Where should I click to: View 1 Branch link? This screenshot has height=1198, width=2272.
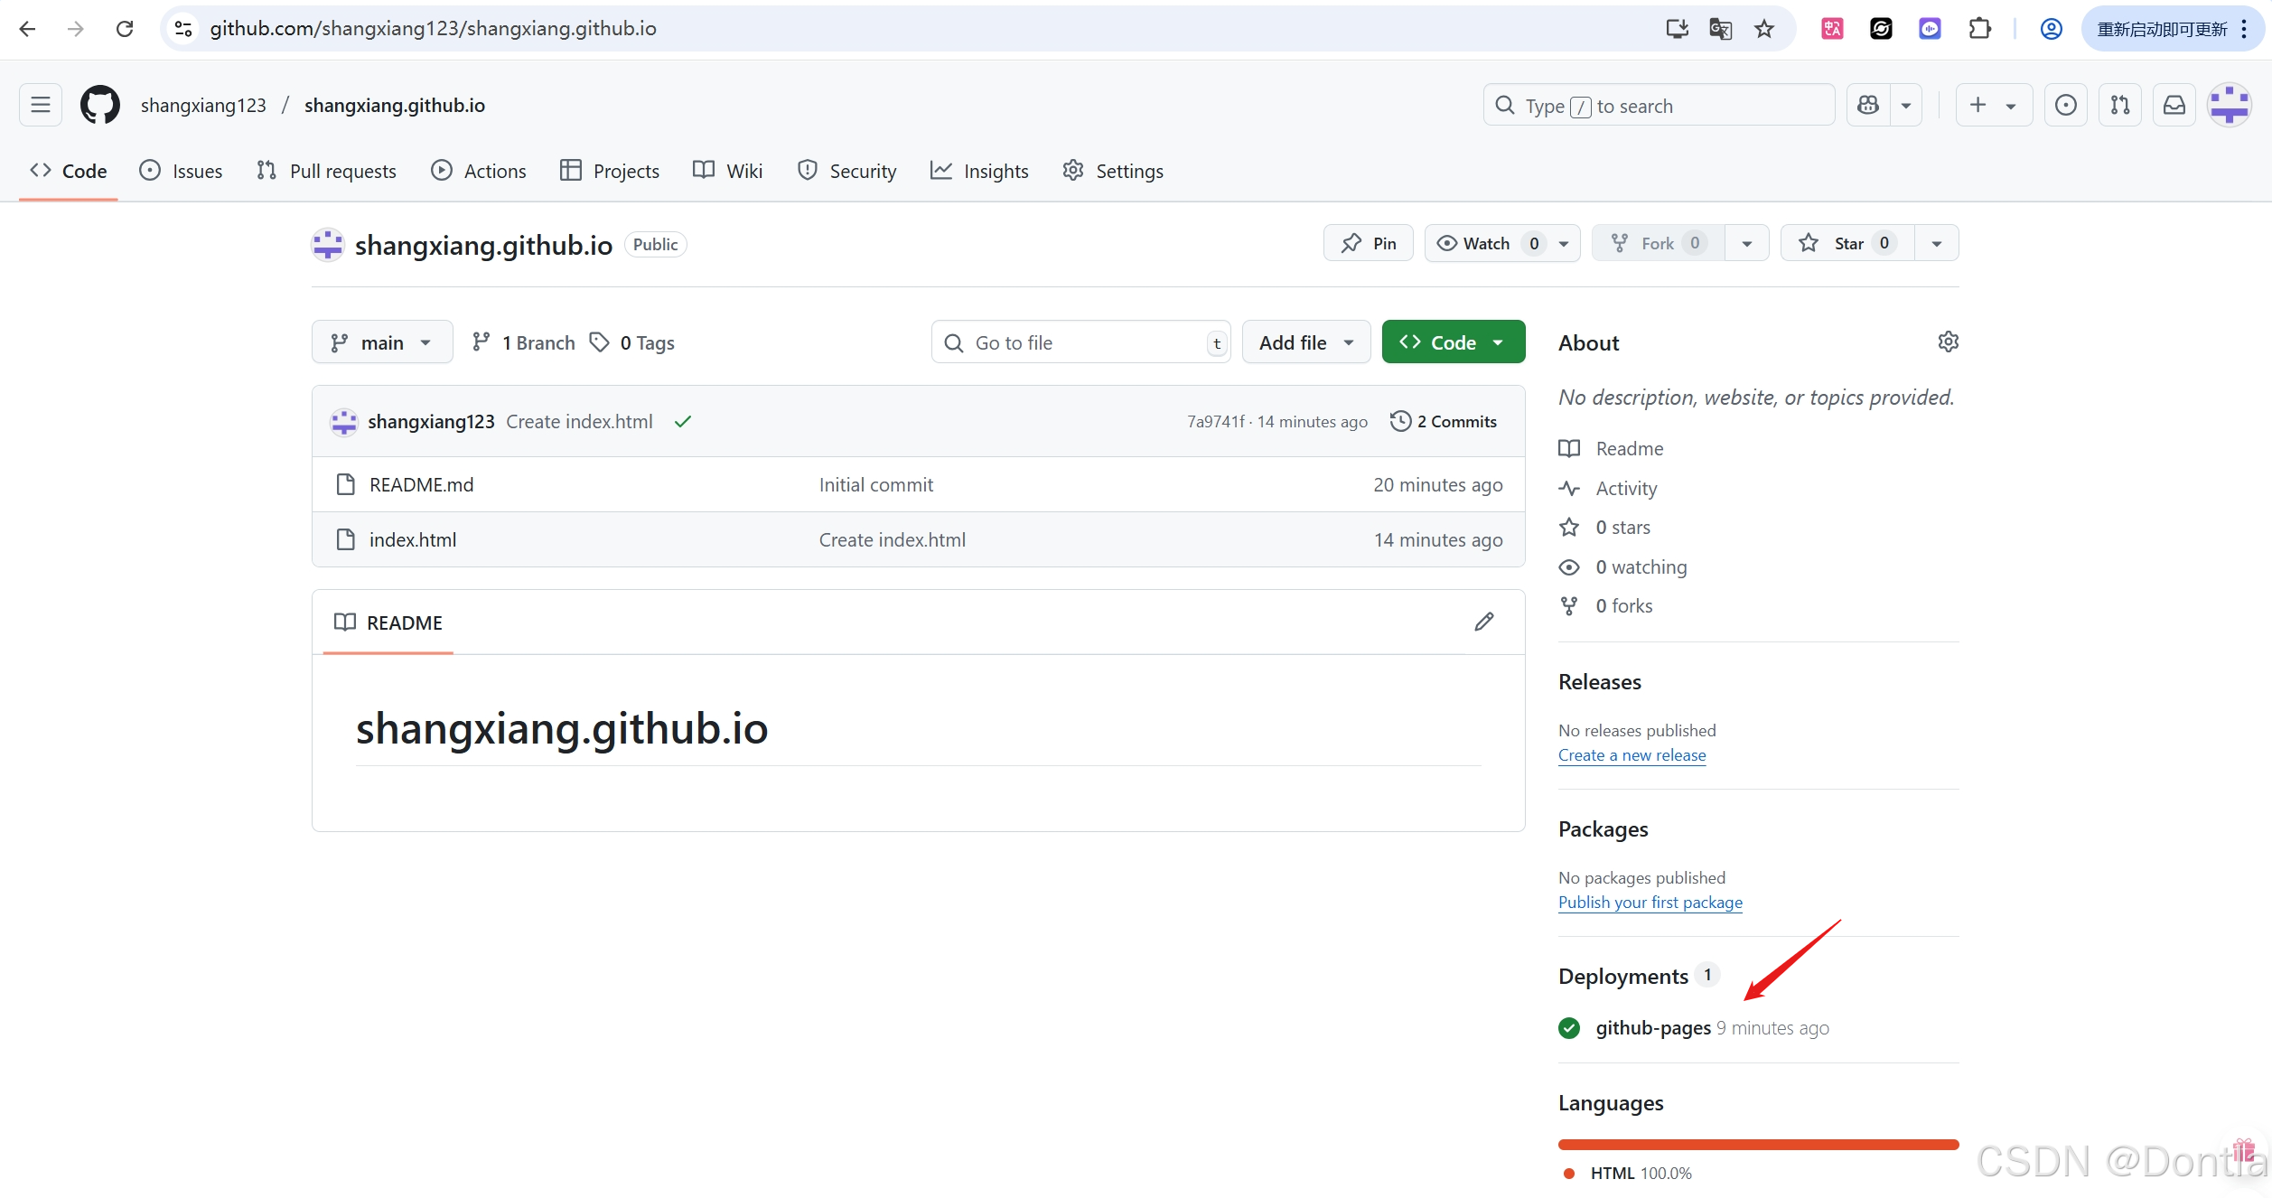click(x=523, y=342)
